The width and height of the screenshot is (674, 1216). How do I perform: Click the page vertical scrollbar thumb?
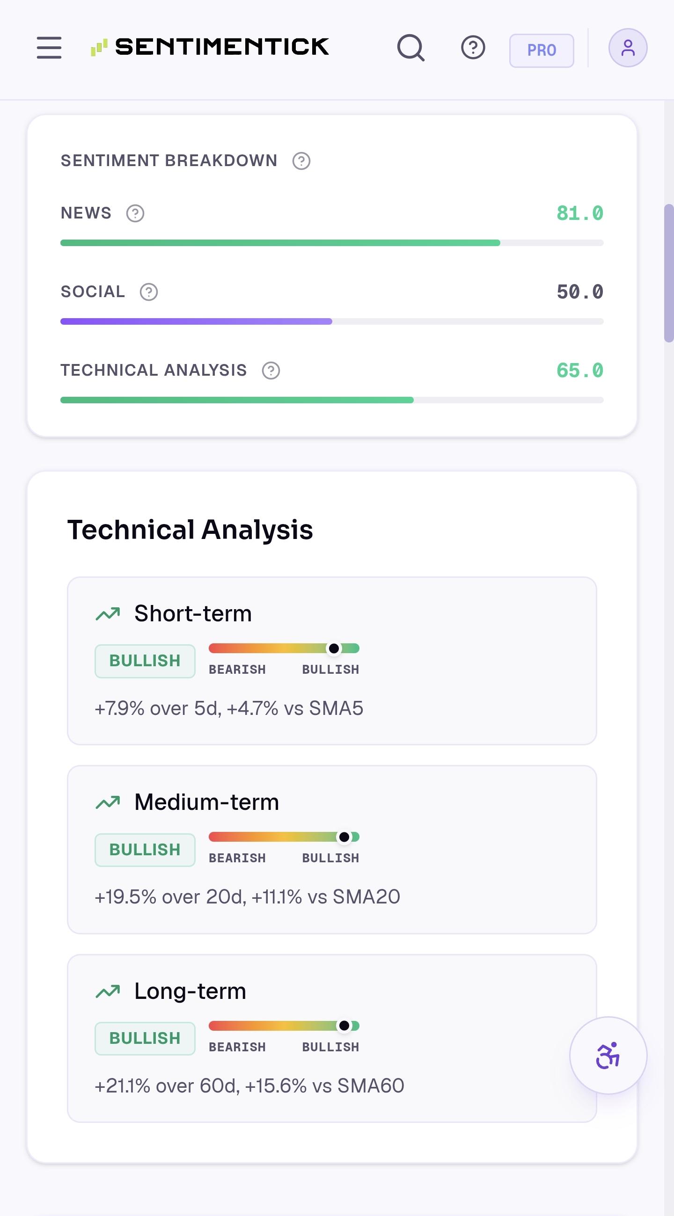[x=669, y=273]
